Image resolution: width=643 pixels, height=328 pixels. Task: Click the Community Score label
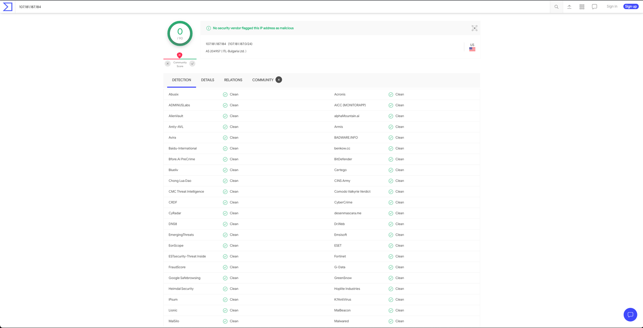180,64
